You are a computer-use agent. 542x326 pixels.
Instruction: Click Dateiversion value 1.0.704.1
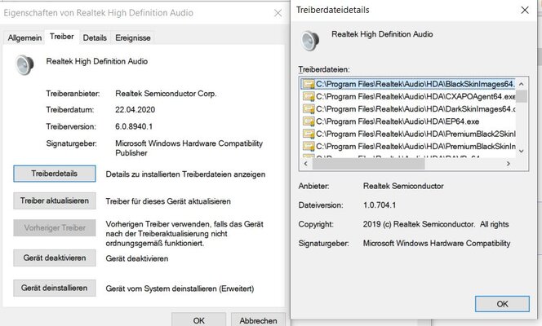click(x=380, y=205)
